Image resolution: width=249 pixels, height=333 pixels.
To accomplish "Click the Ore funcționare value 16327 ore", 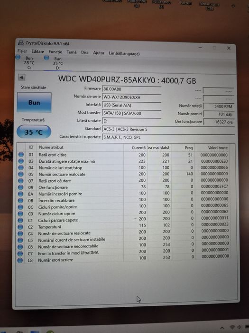I will [219, 122].
